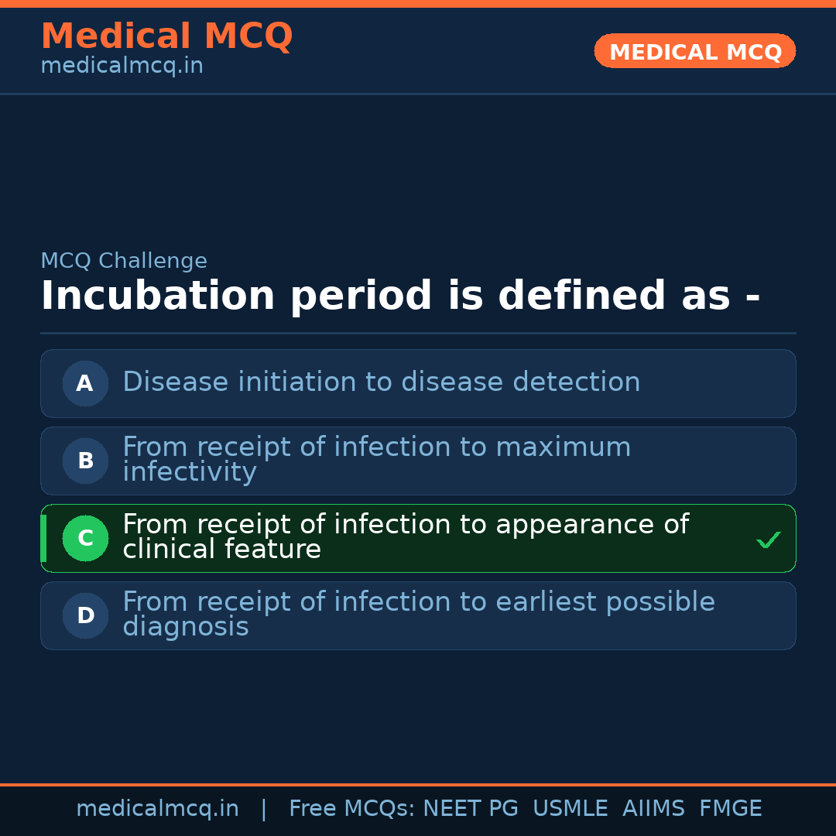Choose 'receipt of infection to maximum infectivity' text
The width and height of the screenshot is (836, 836).
pos(376,459)
